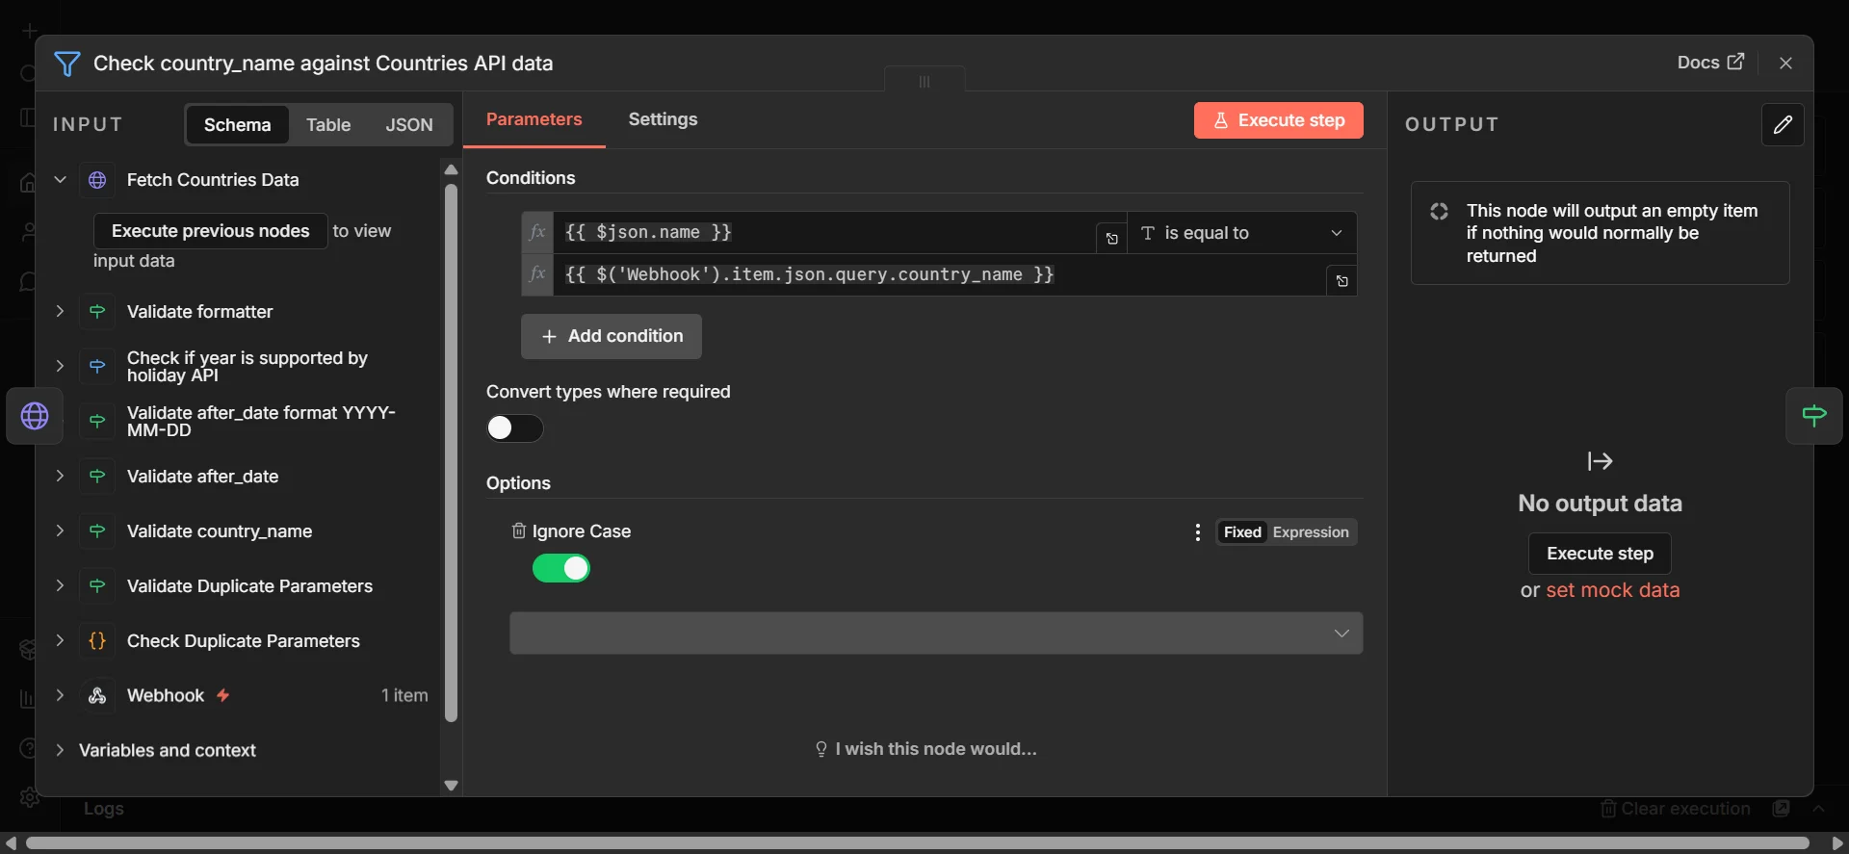Toggle Convert types where required switch
Image resolution: width=1849 pixels, height=854 pixels.
(514, 428)
